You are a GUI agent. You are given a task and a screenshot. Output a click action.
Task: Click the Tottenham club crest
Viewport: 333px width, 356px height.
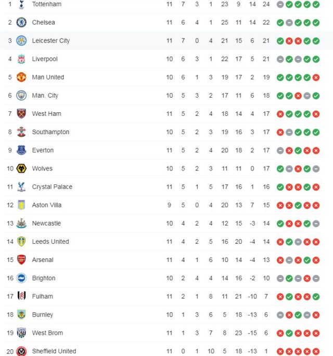pos(21,5)
